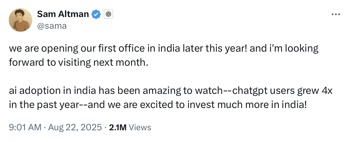Click the 2.1M view count number
The image size is (348, 142).
pyautogui.click(x=118, y=127)
